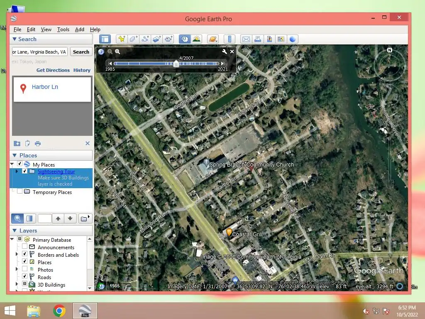Print the search results
The width and height of the screenshot is (425, 319).
click(38, 143)
